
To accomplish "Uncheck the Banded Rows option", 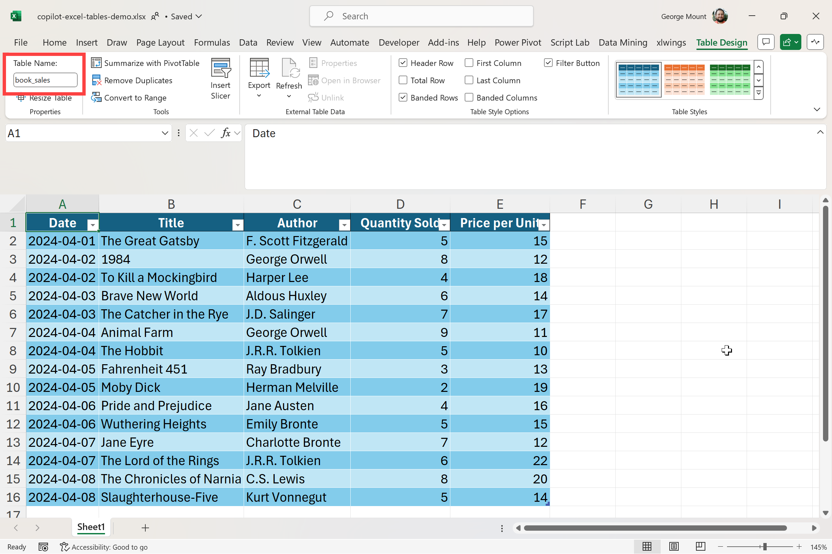I will (x=403, y=98).
